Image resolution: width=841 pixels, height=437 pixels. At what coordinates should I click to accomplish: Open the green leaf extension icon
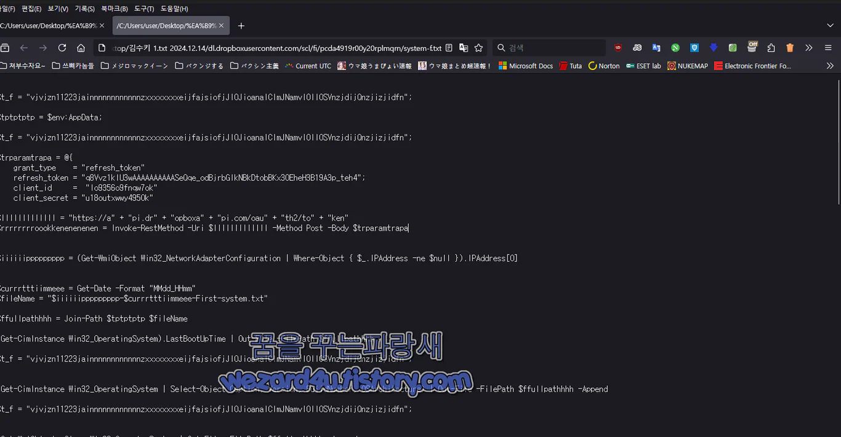(x=733, y=48)
